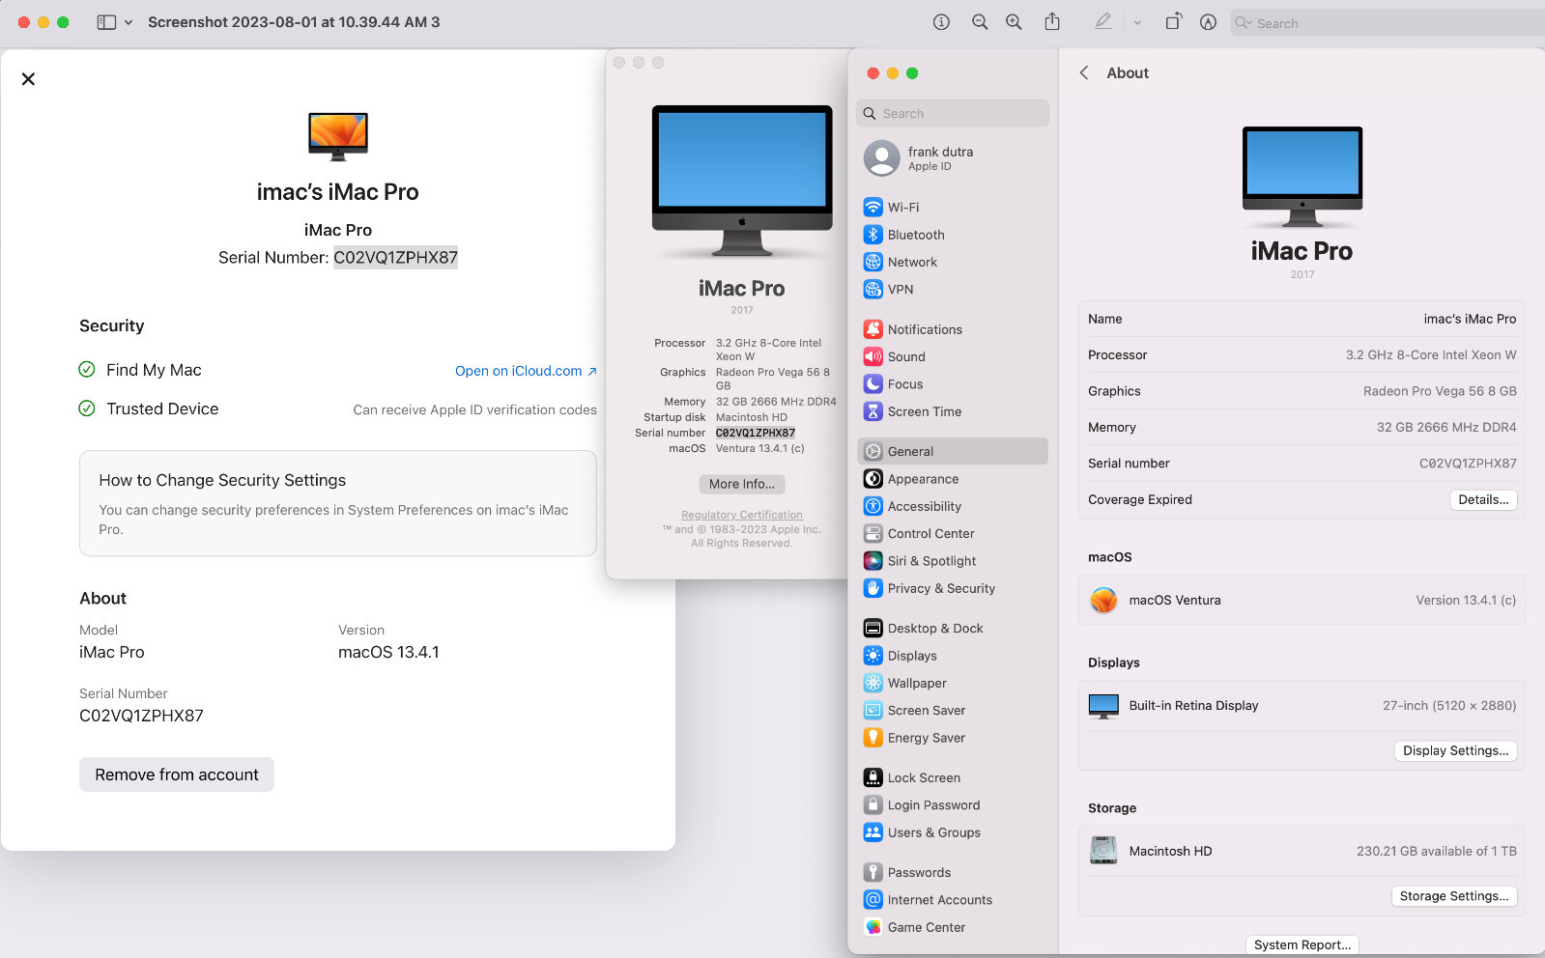The width and height of the screenshot is (1545, 958).
Task: Select the Desktop & Dock icon
Action: click(x=873, y=628)
